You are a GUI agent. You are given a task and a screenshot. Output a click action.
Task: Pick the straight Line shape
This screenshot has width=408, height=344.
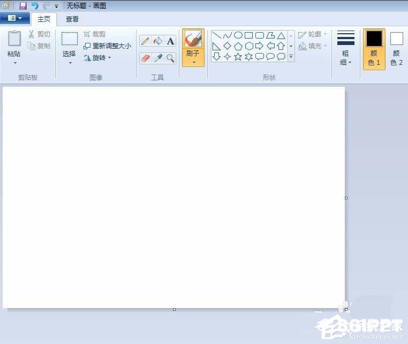coord(216,35)
